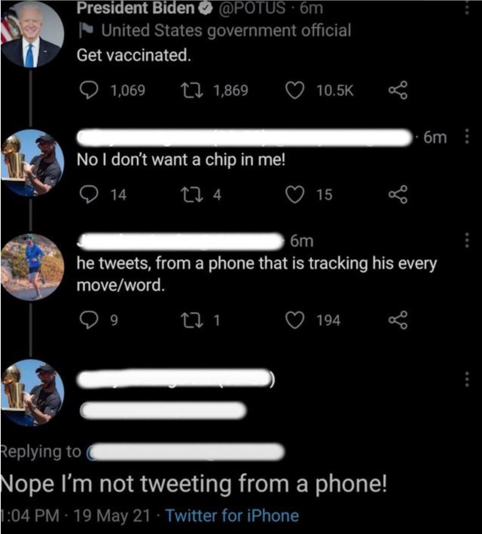
Task: Retweet the phone tracking tweet
Action: point(192,320)
